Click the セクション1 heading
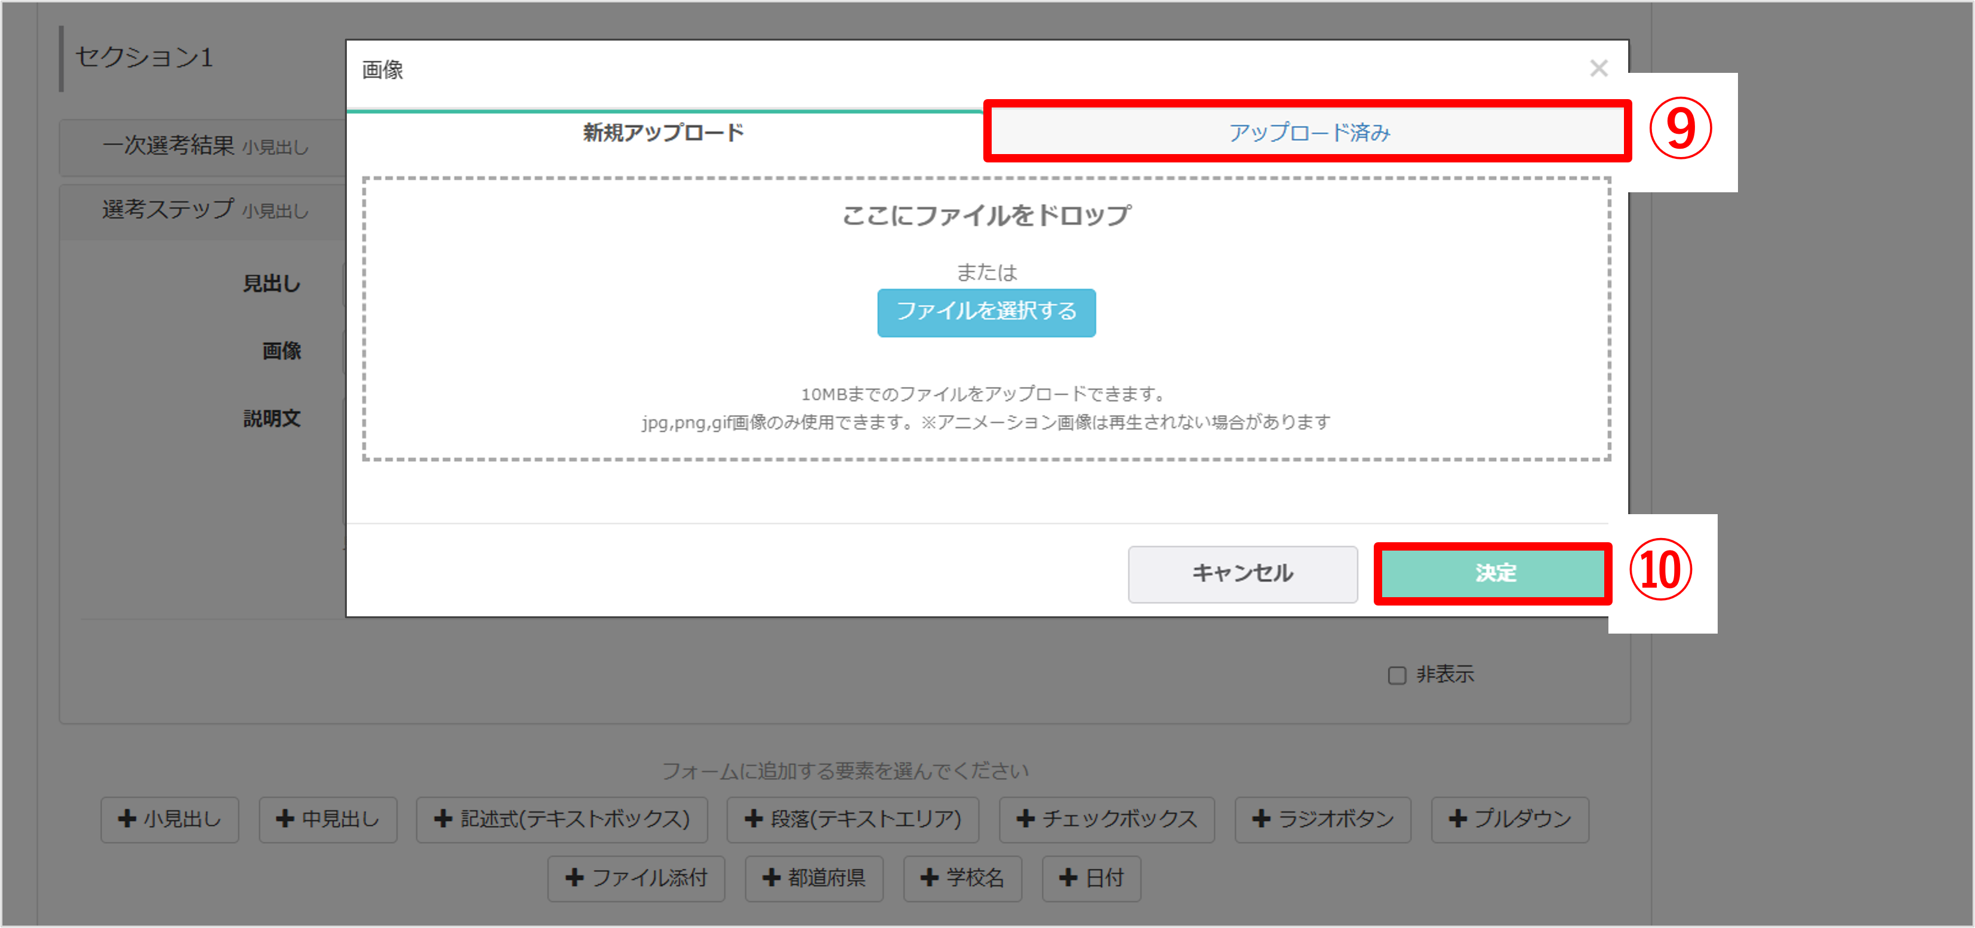 pyautogui.click(x=144, y=57)
